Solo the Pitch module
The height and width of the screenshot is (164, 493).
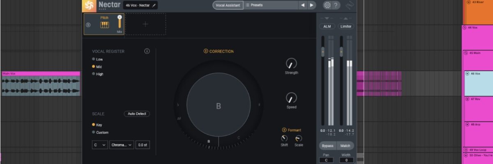coord(88,25)
